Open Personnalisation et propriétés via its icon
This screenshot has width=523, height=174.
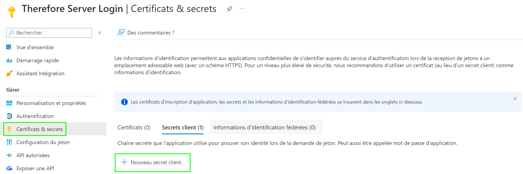(x=9, y=103)
